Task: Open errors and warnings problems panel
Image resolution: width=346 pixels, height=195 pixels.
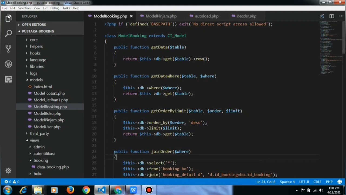Action: pos(12,182)
